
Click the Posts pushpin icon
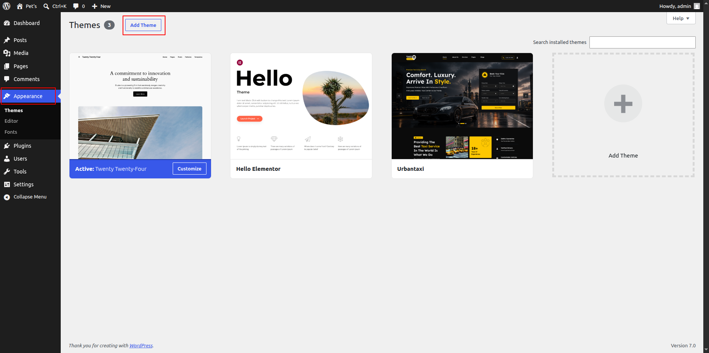coord(7,40)
